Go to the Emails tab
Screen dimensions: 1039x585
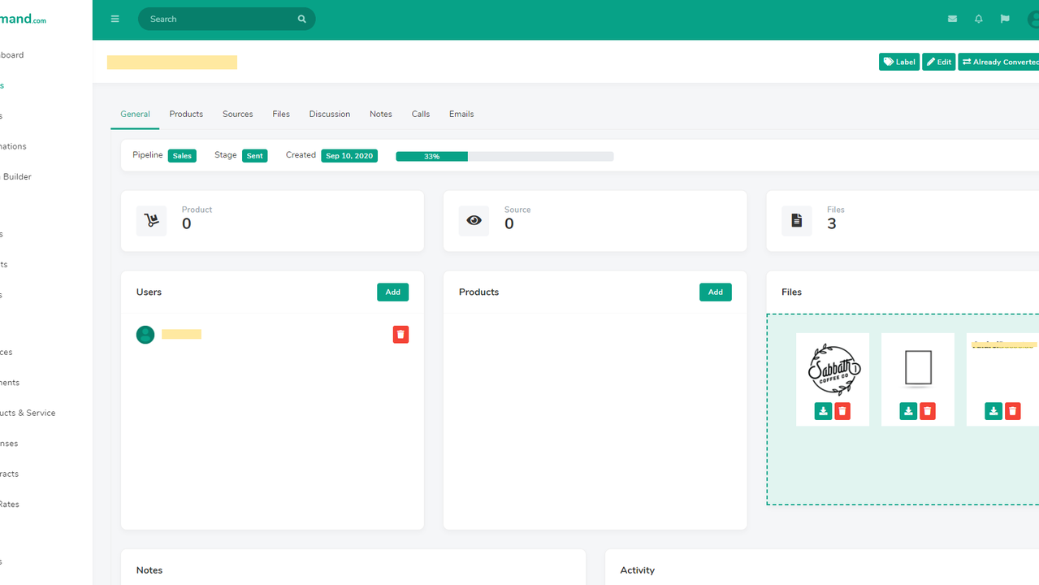(x=461, y=114)
